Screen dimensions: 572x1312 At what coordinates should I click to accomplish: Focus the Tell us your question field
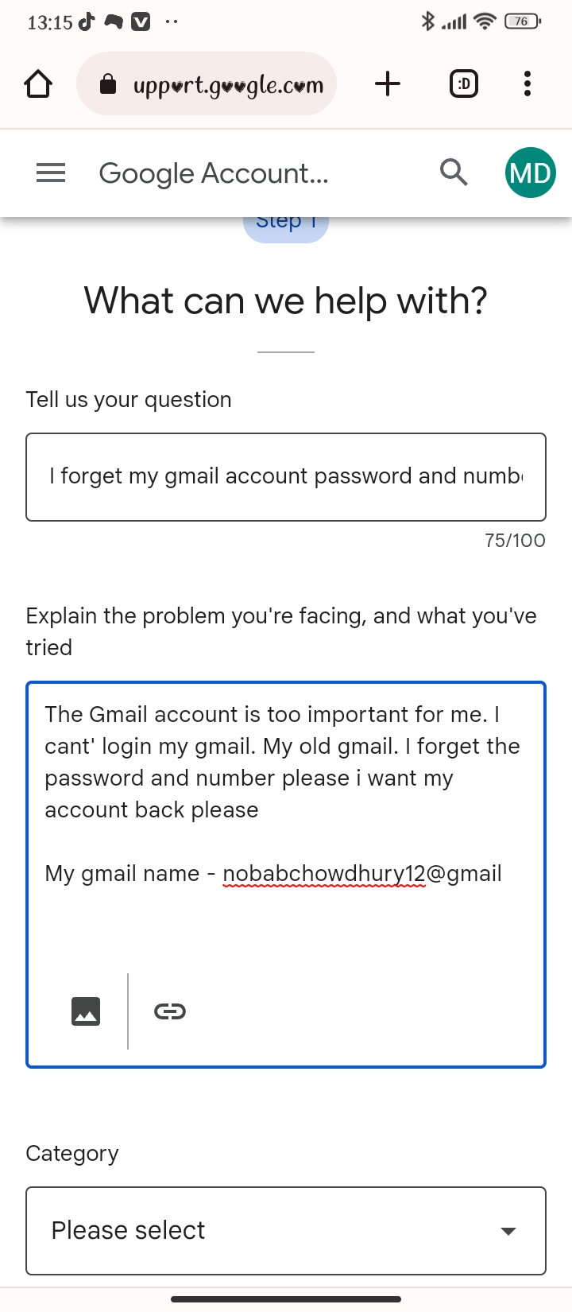286,477
